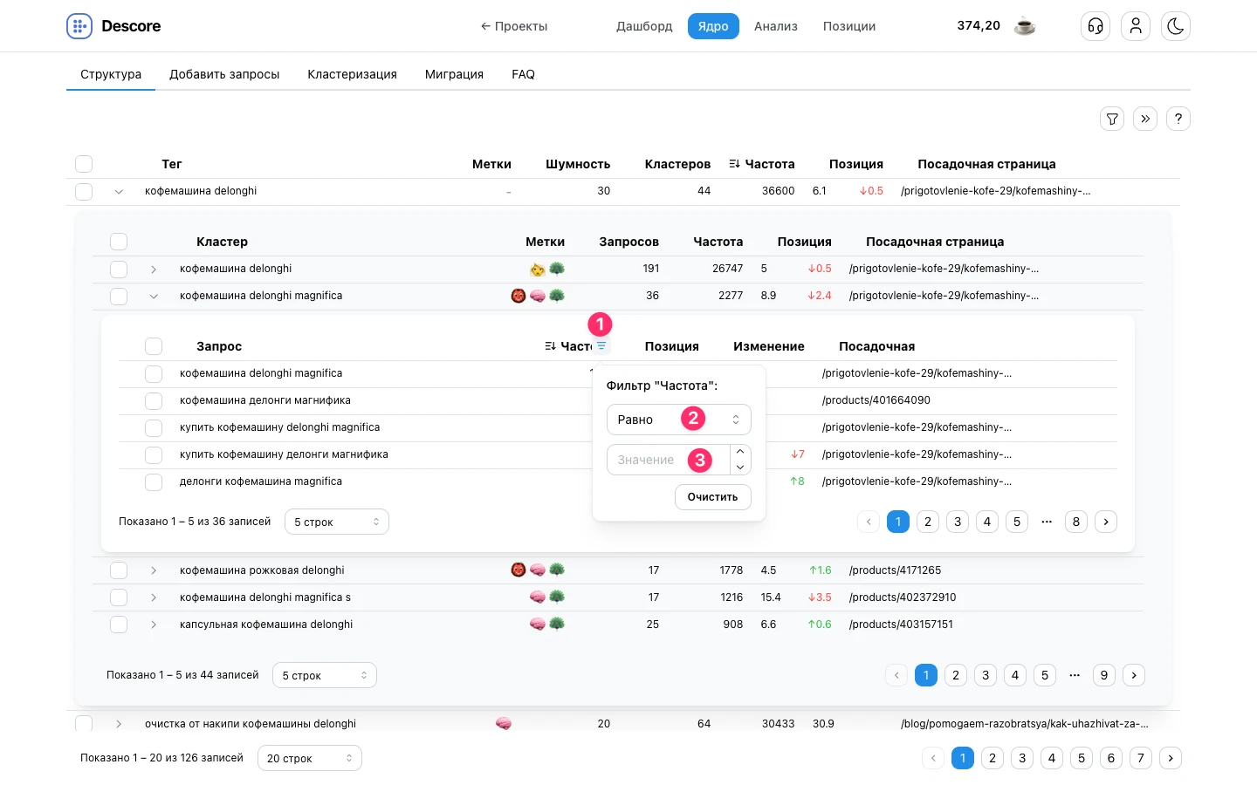1257x785 pixels.
Task: Expand кофемашина рожковая delonghi cluster
Action: click(x=154, y=570)
